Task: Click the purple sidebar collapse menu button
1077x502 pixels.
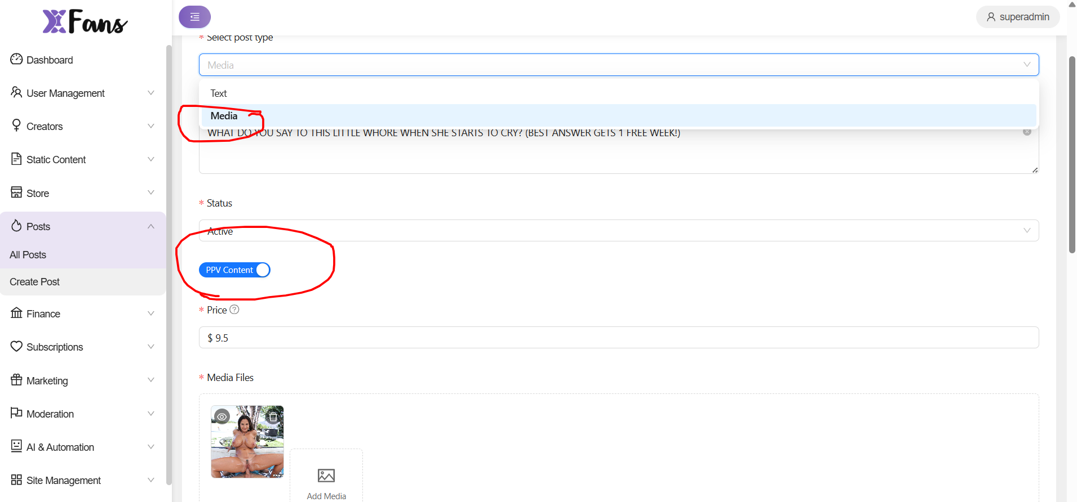Action: (x=194, y=17)
